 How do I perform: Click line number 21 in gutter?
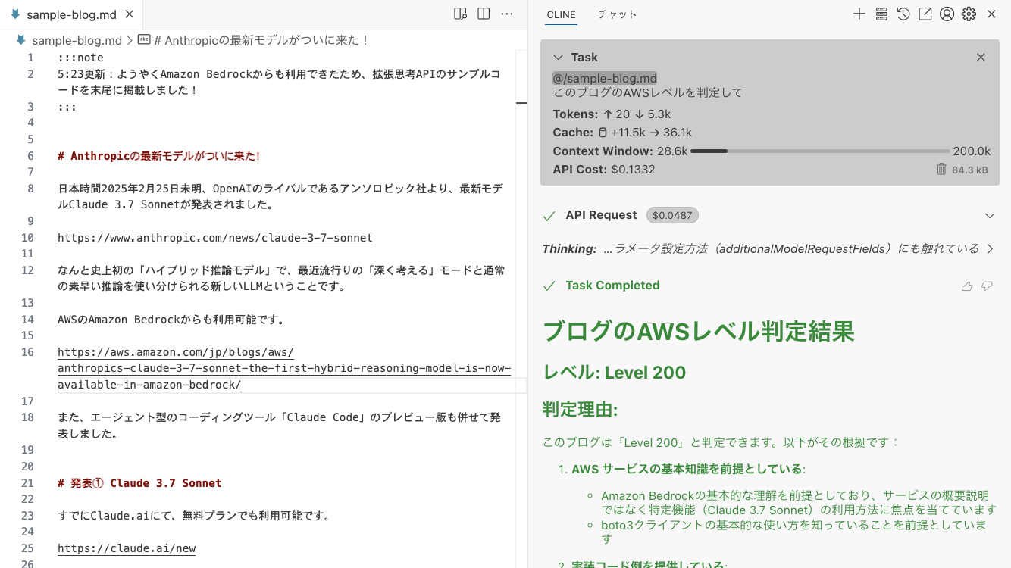[x=27, y=483]
